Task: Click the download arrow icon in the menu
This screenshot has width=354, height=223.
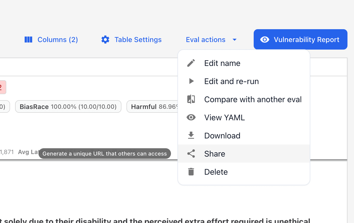Action: (191, 135)
